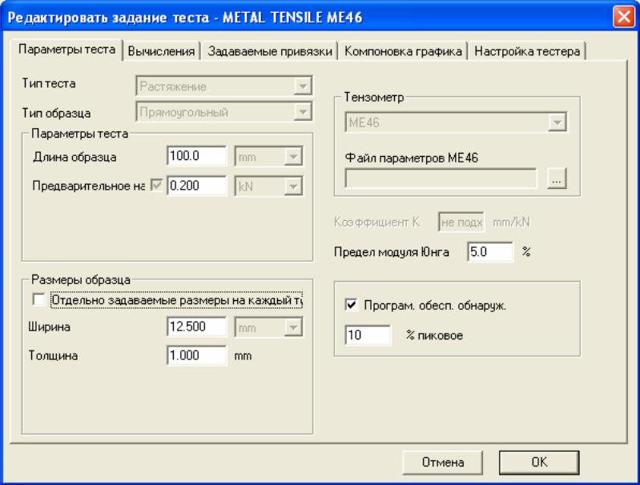Image resolution: width=640 pixels, height=485 pixels.
Task: Browse for ME46 parameter file
Action: click(557, 178)
